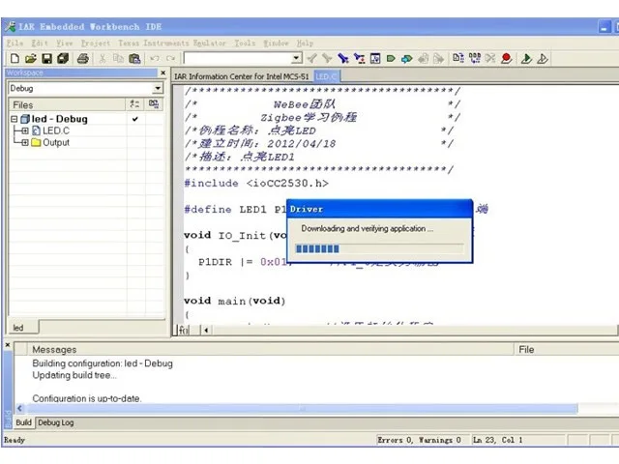This screenshot has height=464, width=619.
Task: Click the Find Next toolbar icon
Action: (311, 59)
